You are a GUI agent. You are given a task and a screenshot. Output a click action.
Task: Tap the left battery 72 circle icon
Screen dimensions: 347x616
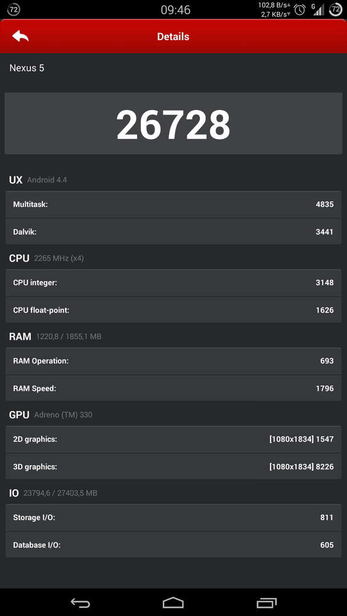coord(14,10)
